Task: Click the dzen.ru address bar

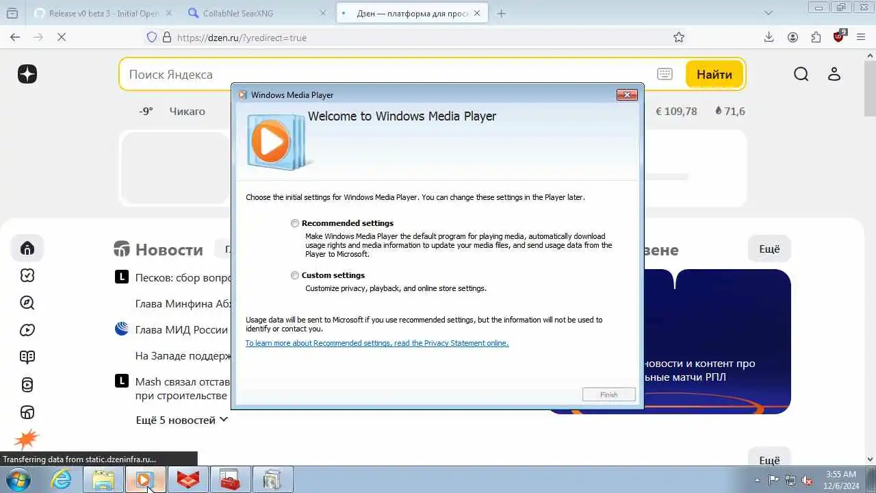Action: 417,38
